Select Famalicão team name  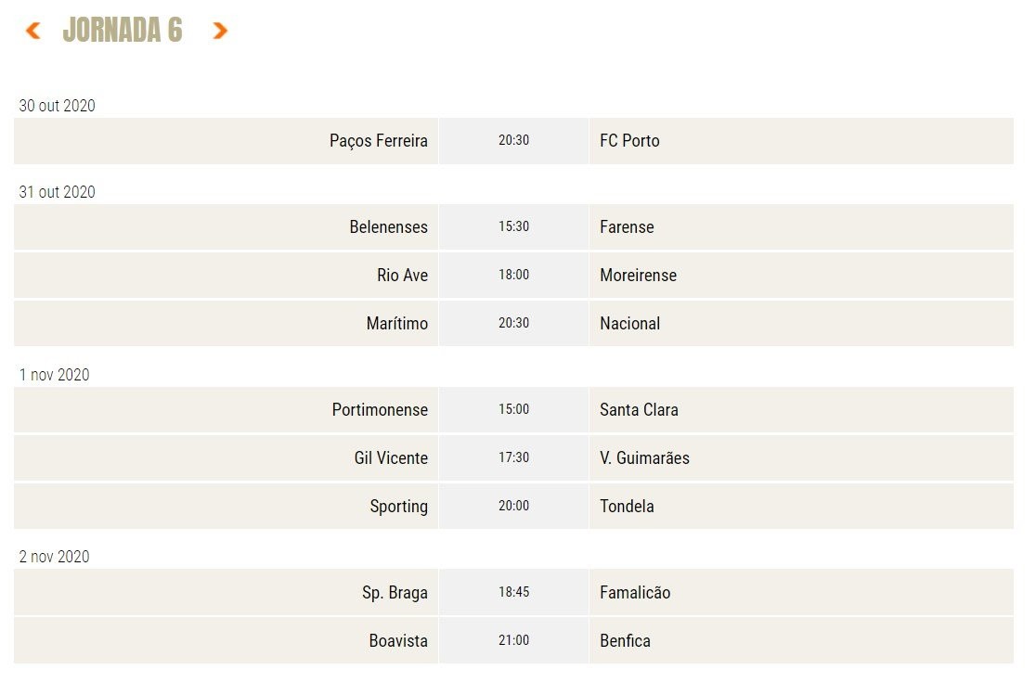click(635, 593)
